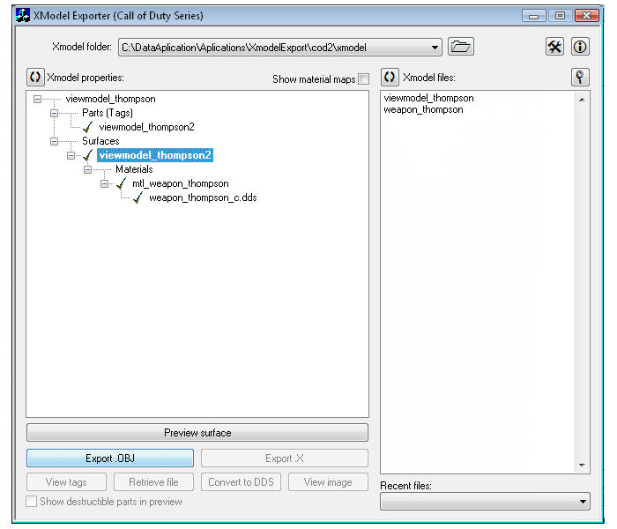The image size is (617, 529).
Task: Toggle Show destructible parts in preview
Action: (x=31, y=502)
